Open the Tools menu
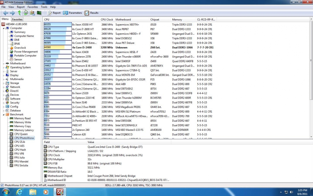The width and height of the screenshot is (313, 196). click(x=44, y=7)
